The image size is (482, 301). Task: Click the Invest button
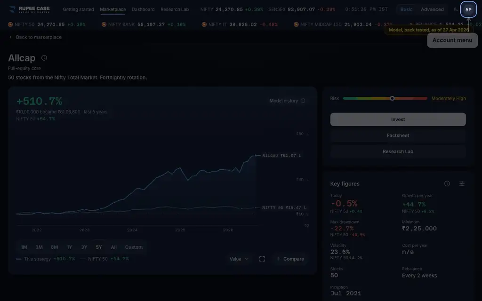pyautogui.click(x=398, y=119)
